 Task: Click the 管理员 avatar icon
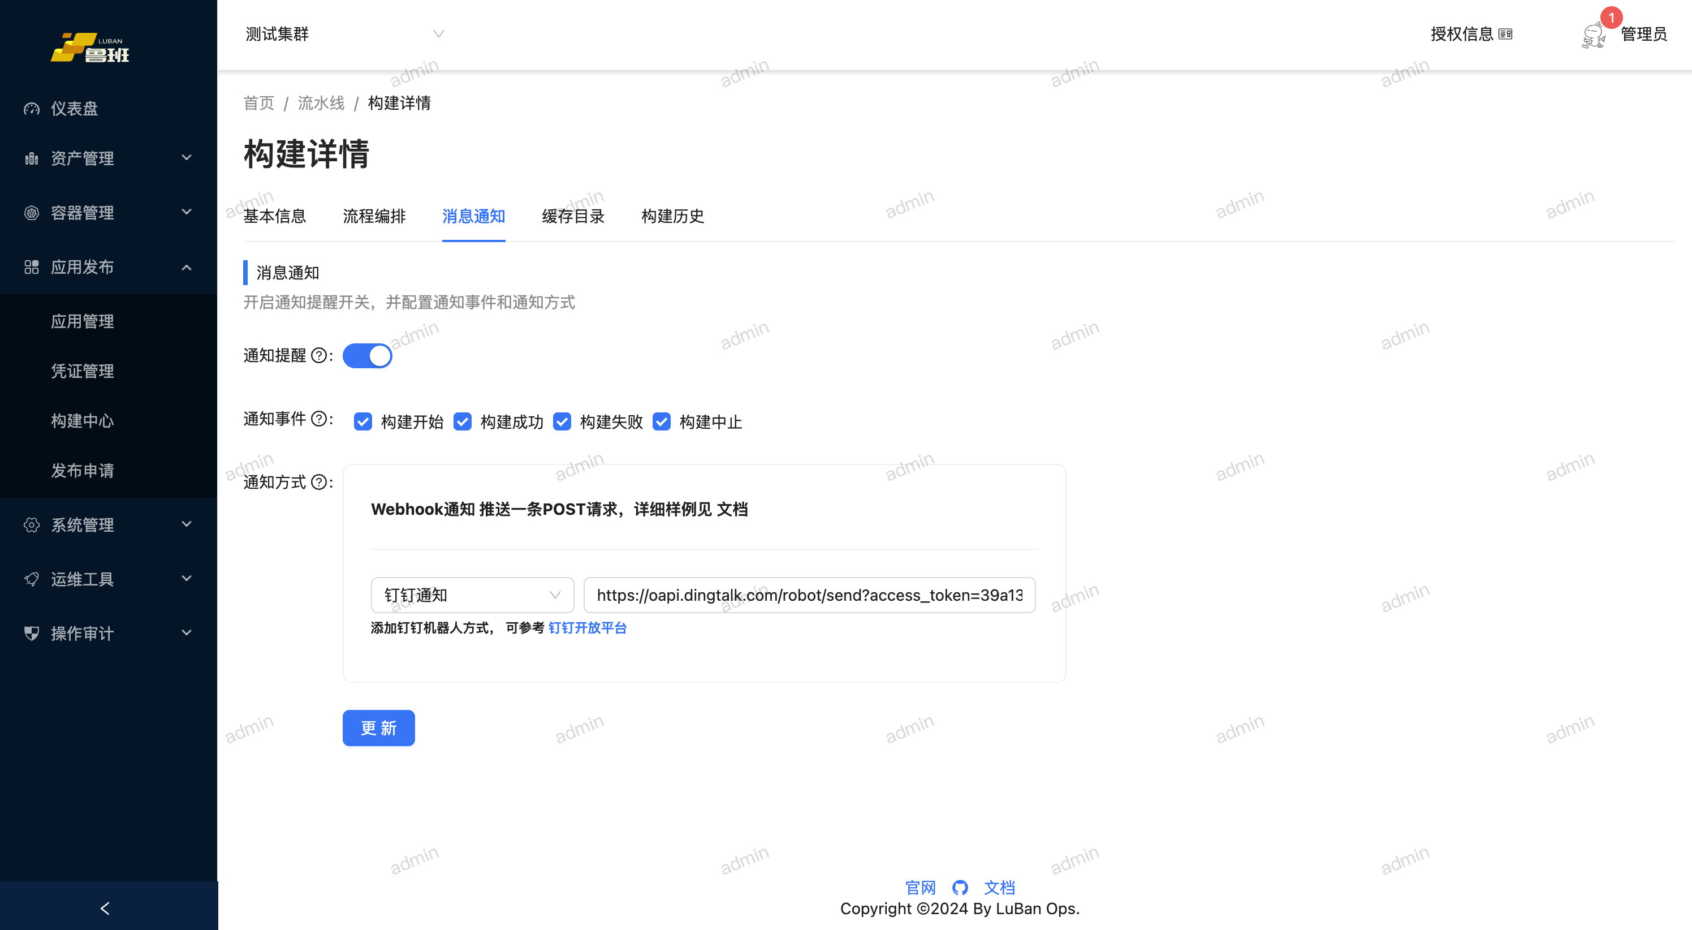point(1594,35)
